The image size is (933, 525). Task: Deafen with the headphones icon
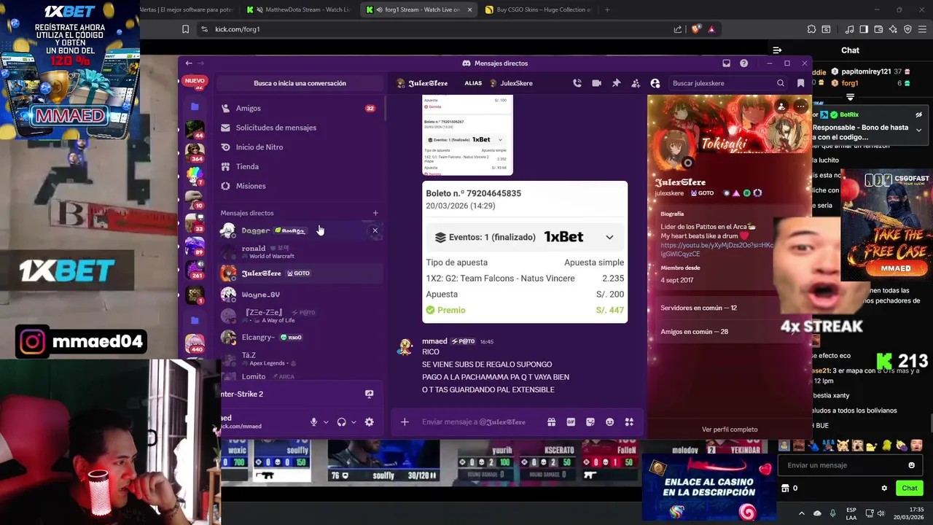pyautogui.click(x=341, y=421)
